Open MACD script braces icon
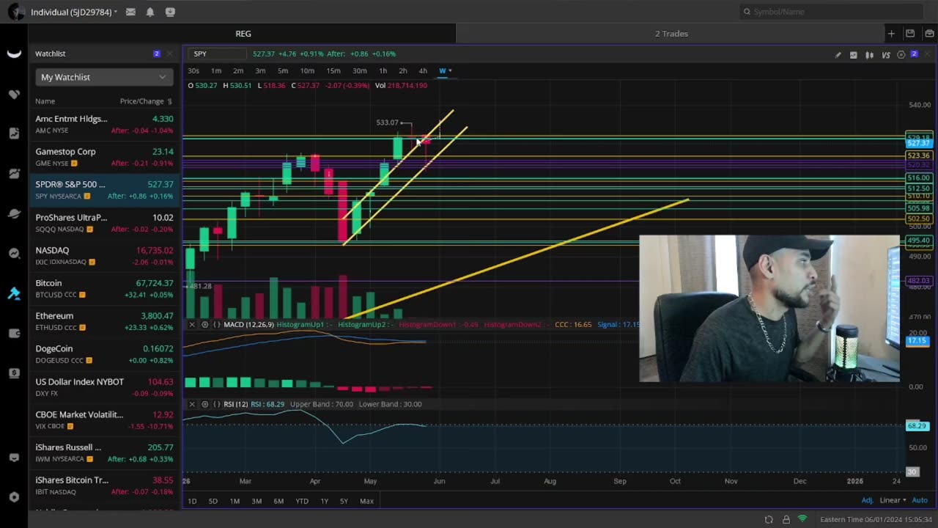Screen dimensions: 938x528 pos(217,324)
